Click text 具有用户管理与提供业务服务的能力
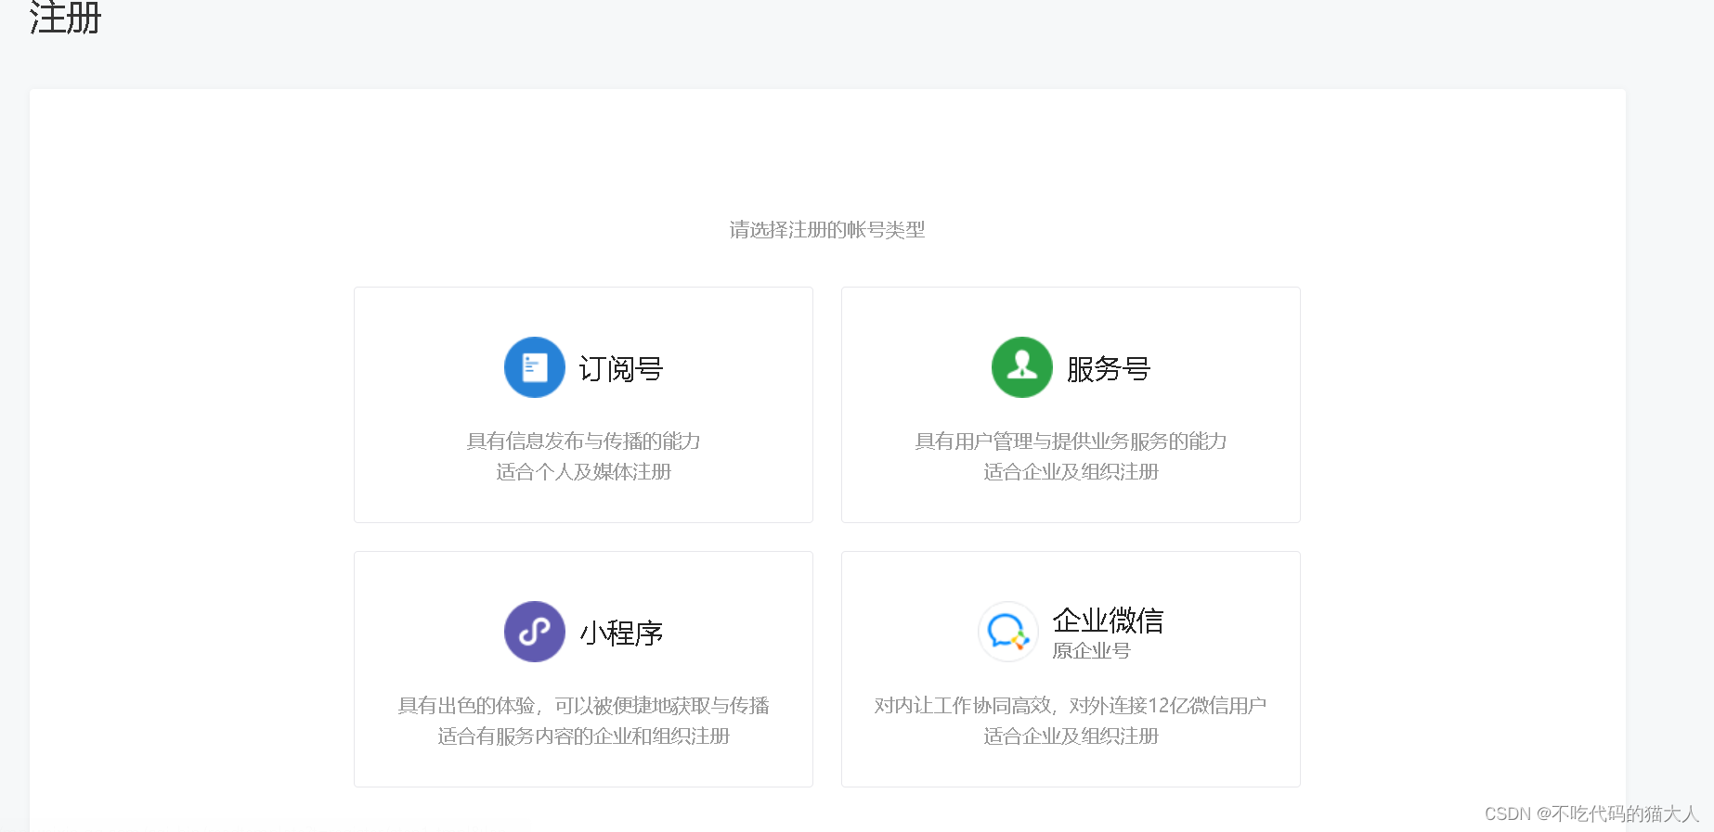Screen dimensions: 1714x832 coord(1071,442)
